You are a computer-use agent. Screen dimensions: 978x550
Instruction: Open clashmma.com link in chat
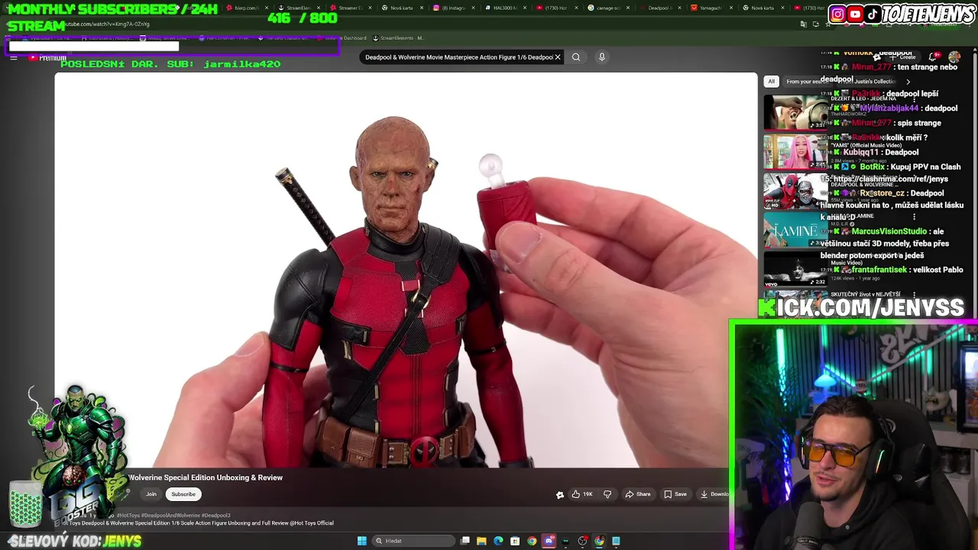pos(891,180)
